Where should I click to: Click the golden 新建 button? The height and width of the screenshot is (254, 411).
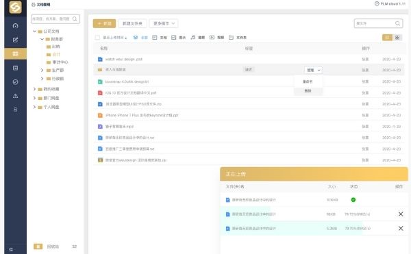(x=104, y=23)
